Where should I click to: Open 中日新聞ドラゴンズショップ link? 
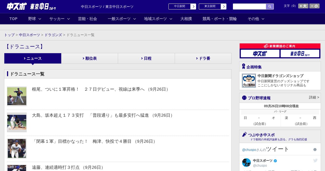tap(280, 76)
